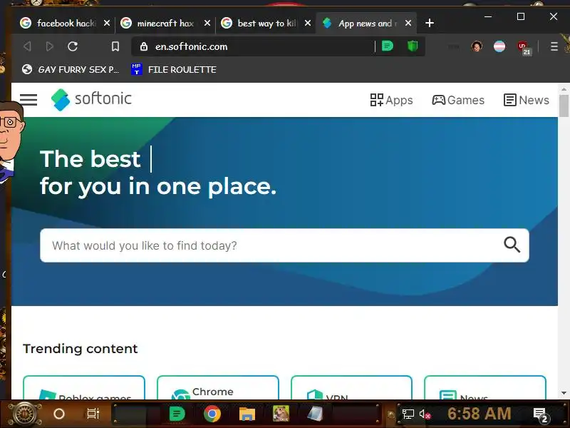Open the hamster 'Box' app on taskbar
The width and height of the screenshot is (570, 428).
(x=281, y=414)
